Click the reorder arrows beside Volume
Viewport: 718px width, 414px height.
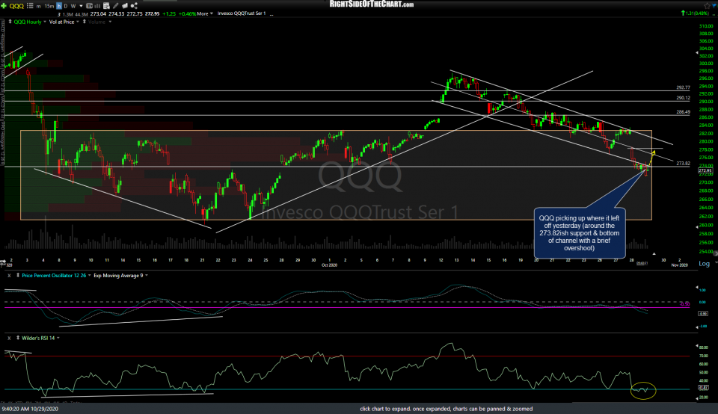85,22
